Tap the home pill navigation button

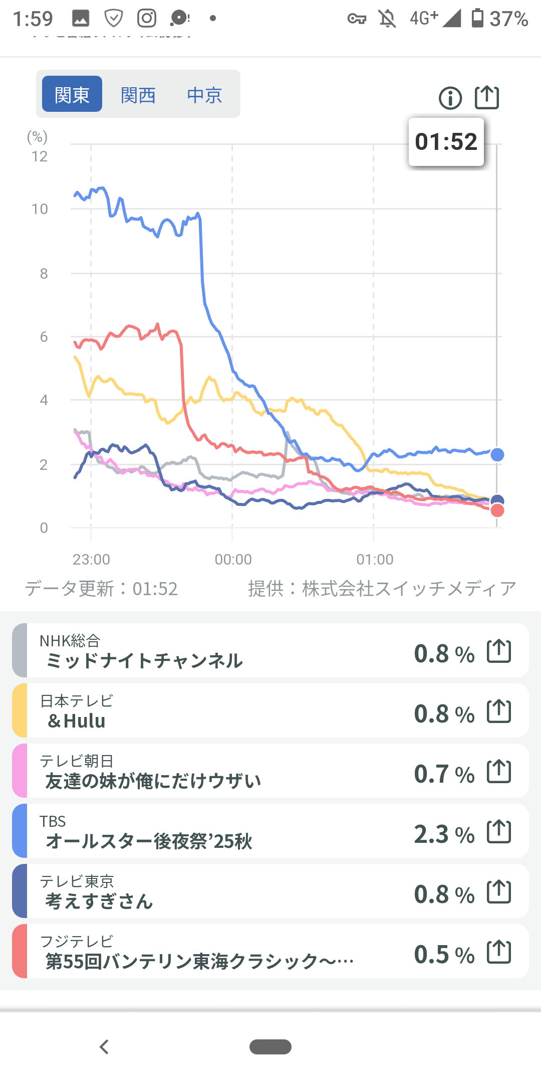click(x=270, y=1047)
